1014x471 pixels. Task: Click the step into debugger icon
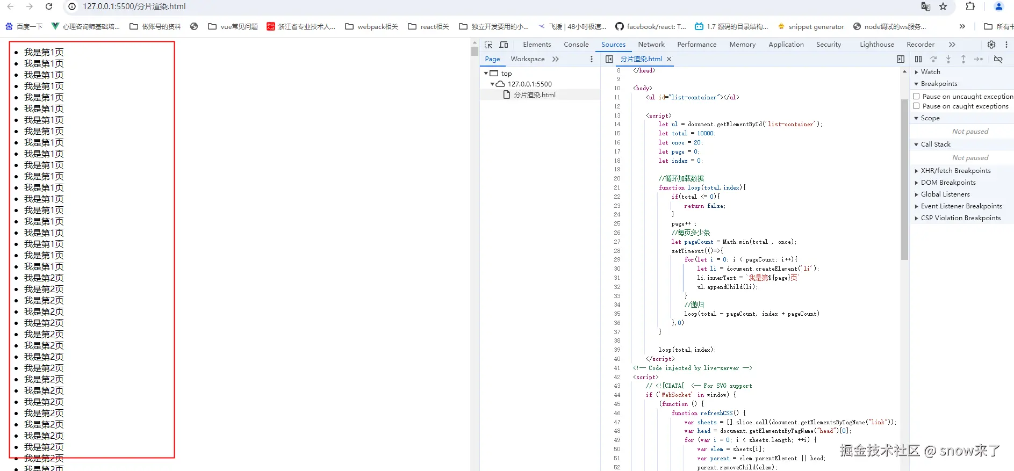pos(948,59)
